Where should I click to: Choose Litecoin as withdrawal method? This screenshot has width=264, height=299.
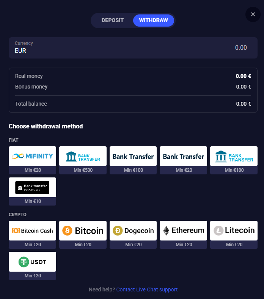click(x=234, y=231)
